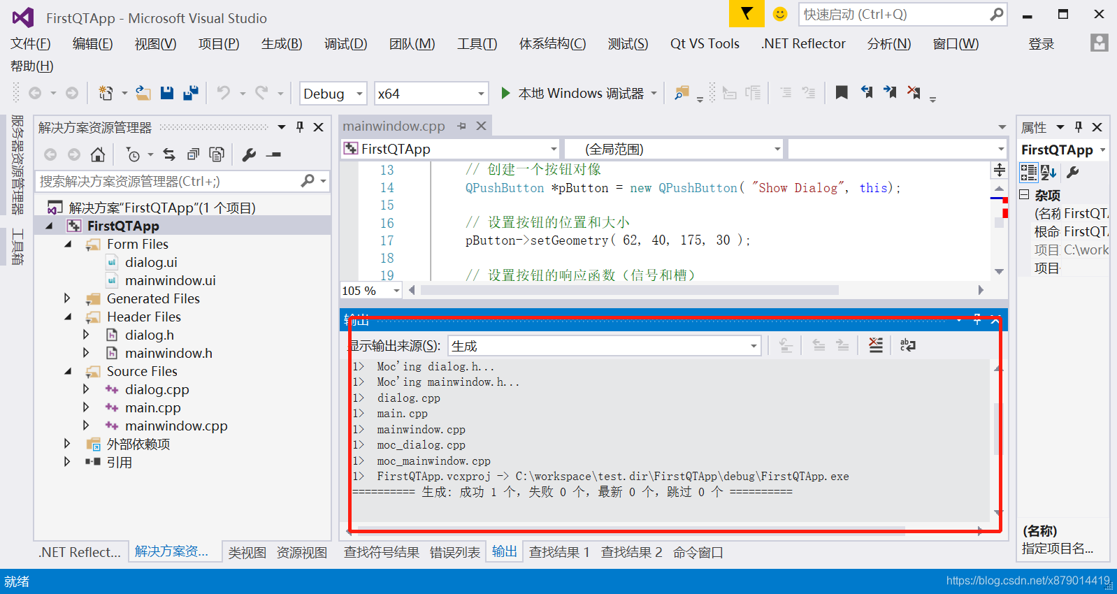The width and height of the screenshot is (1117, 594).
Task: Click the Quick Launch search box
Action: click(x=902, y=14)
